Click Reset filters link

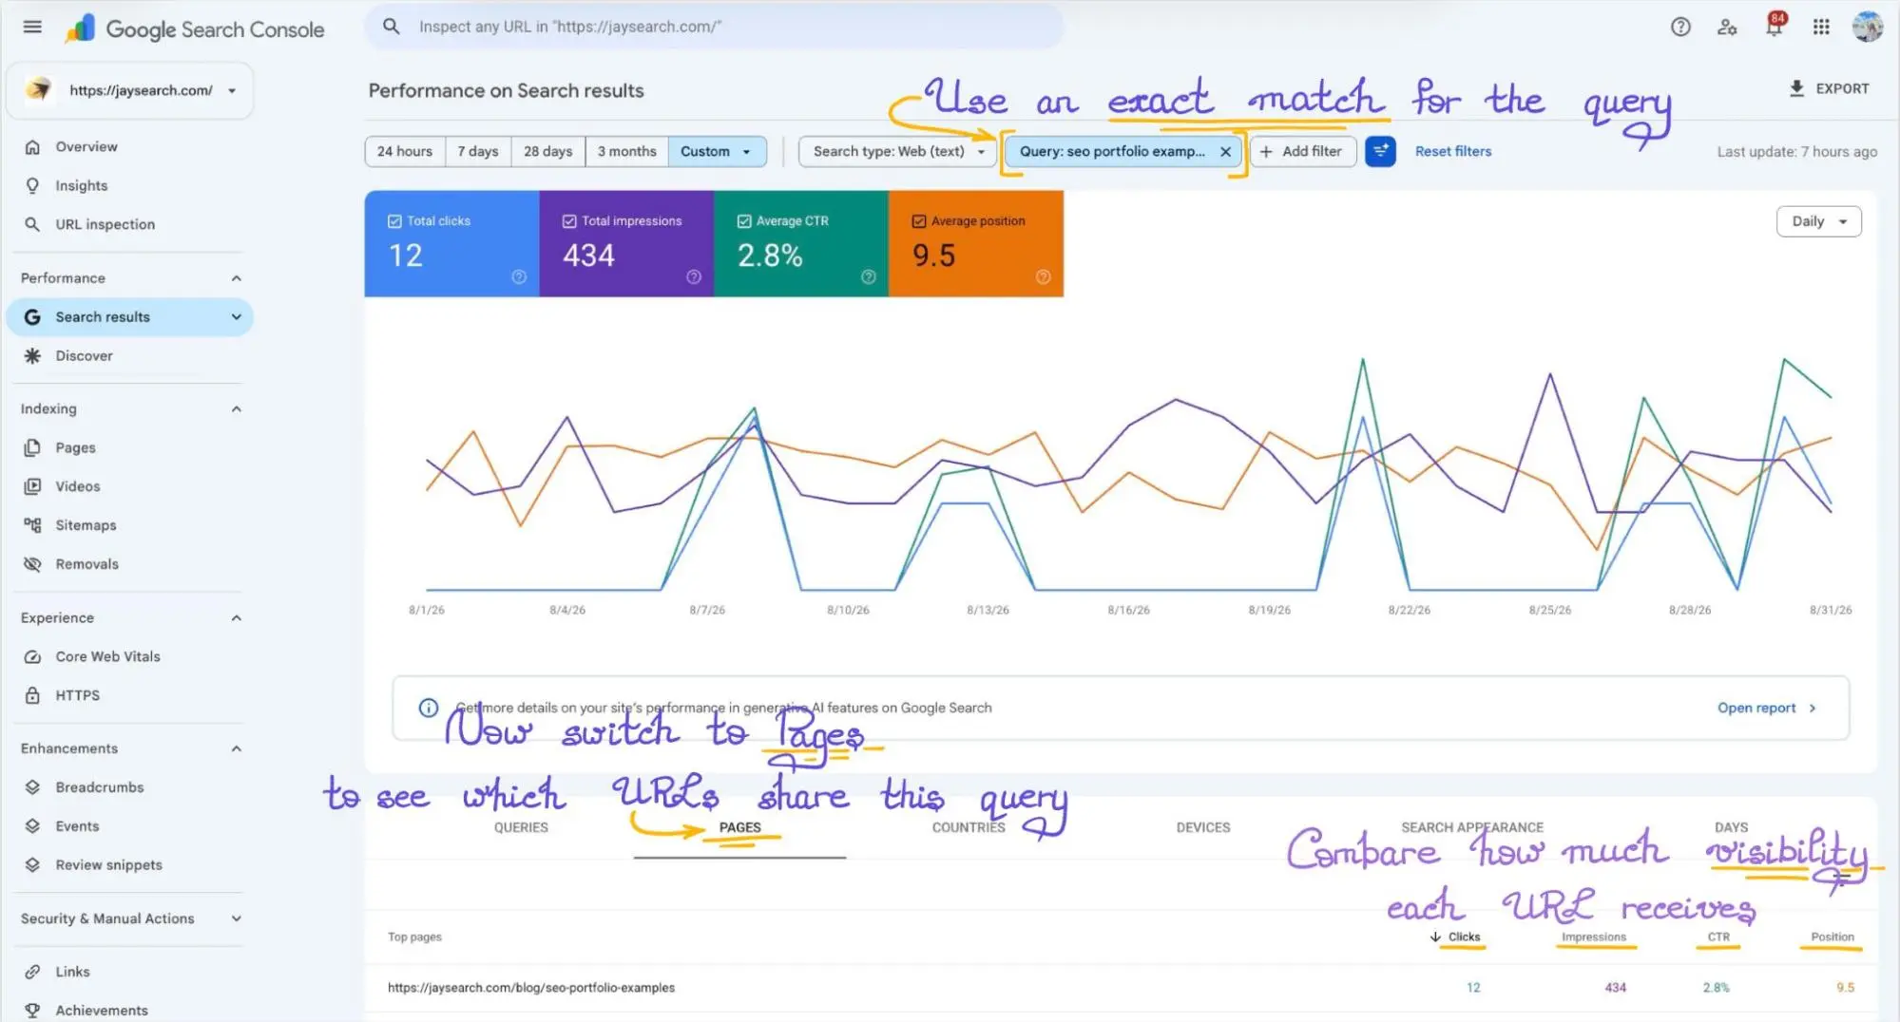tap(1452, 151)
